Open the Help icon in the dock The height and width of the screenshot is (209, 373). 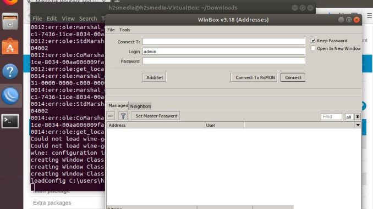(10, 71)
